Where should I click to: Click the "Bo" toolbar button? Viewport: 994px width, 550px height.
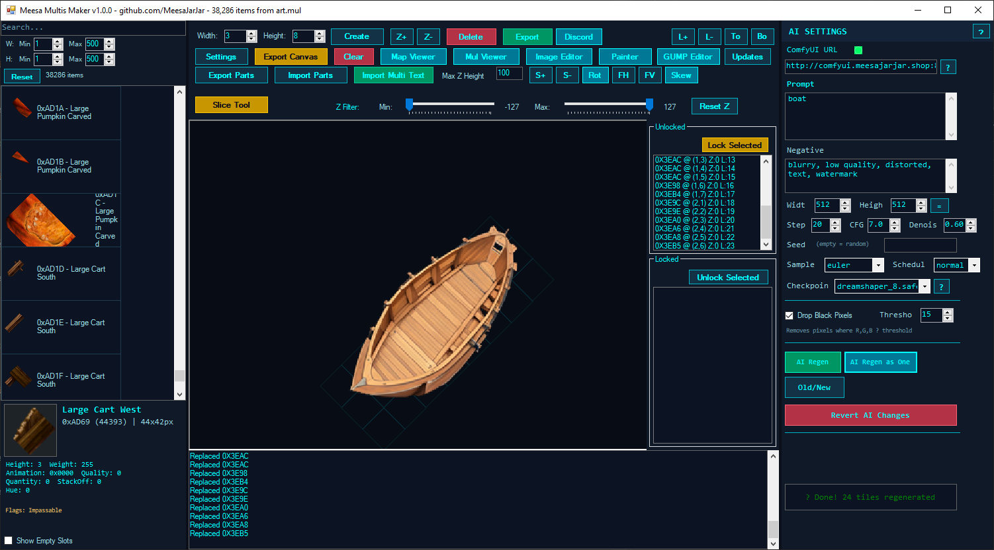point(762,37)
